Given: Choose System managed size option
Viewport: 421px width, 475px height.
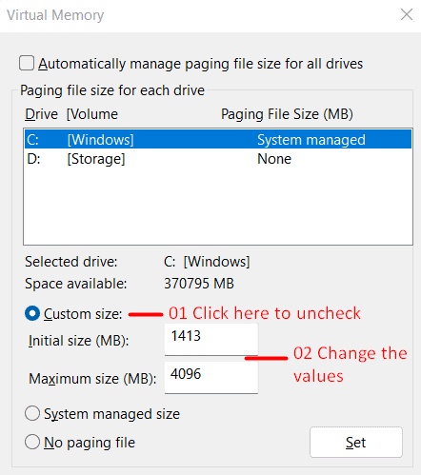Looking at the screenshot, I should 32,413.
